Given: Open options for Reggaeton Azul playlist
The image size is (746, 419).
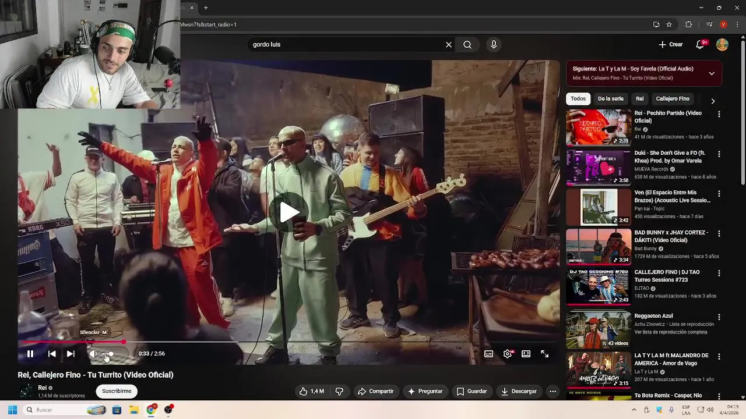Looking at the screenshot, I should [x=719, y=317].
